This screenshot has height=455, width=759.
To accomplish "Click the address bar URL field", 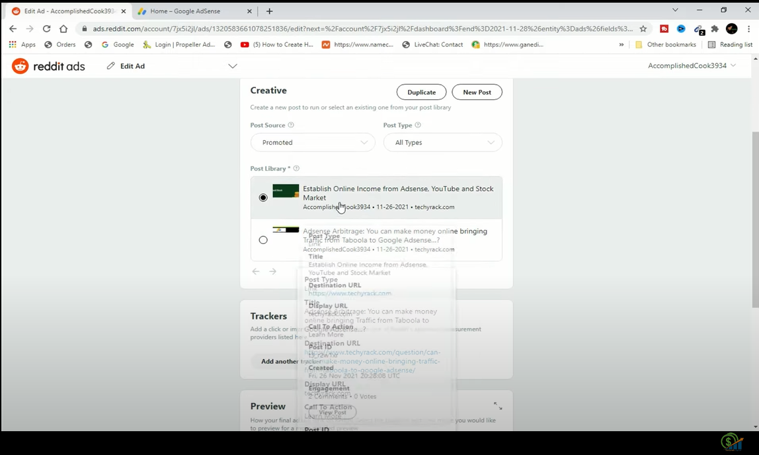I will click(x=362, y=28).
